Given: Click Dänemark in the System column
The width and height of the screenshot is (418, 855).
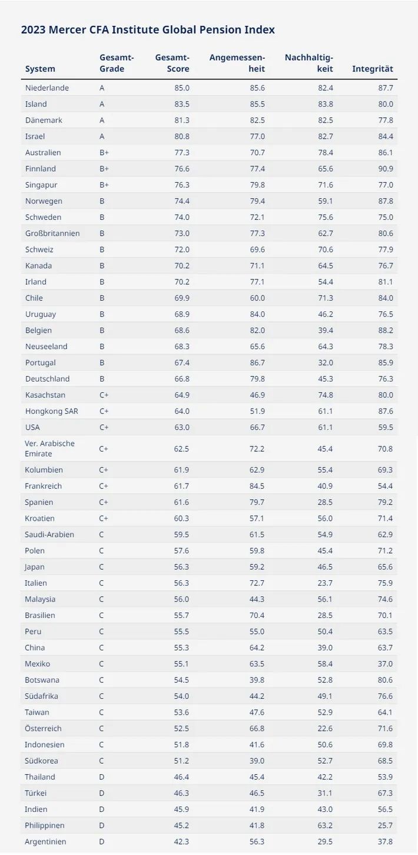Looking at the screenshot, I should (x=44, y=120).
